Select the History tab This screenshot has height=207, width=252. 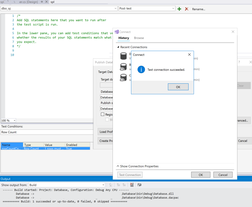123,38
